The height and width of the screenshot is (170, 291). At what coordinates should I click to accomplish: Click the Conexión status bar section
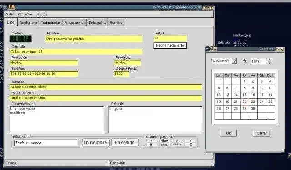(161, 163)
